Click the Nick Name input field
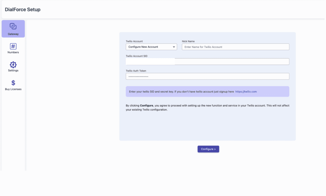326x196 pixels. tap(236, 47)
